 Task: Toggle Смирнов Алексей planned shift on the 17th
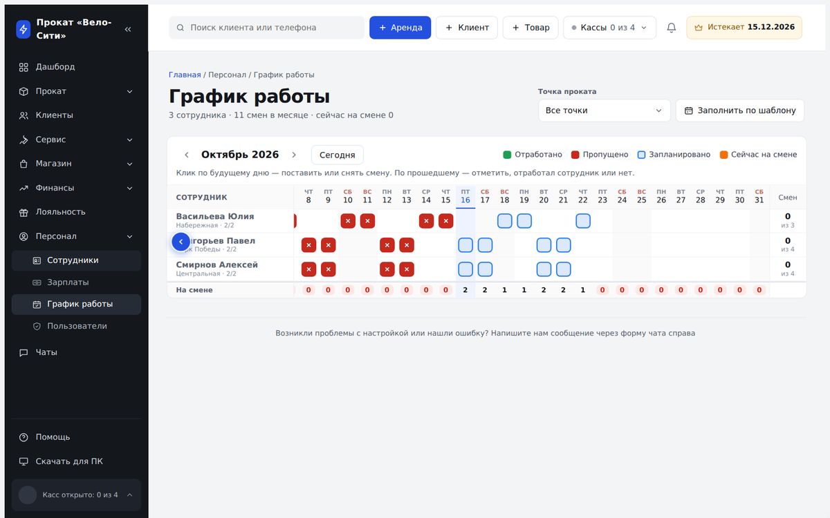(x=485, y=269)
